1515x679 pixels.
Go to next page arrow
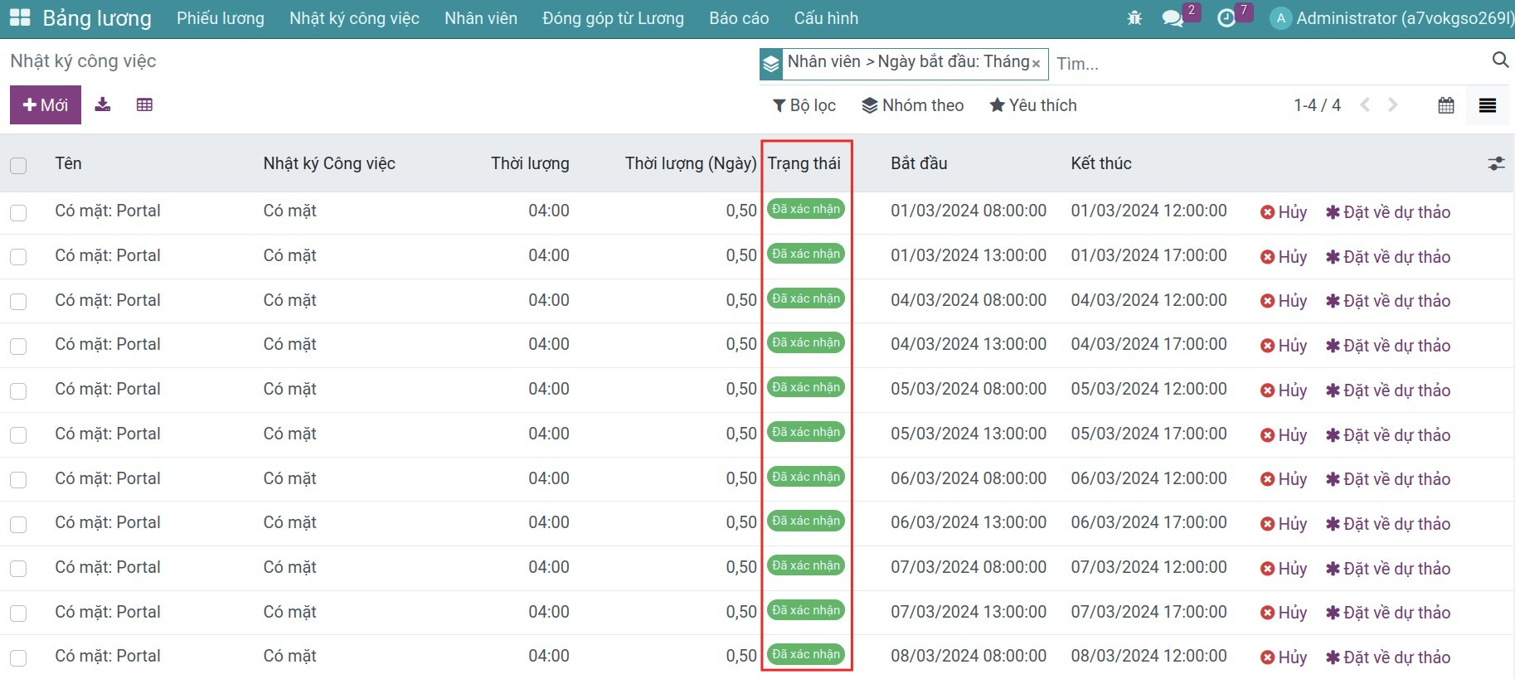point(1393,104)
